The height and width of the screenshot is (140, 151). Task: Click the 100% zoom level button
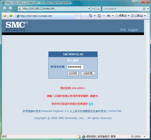[x=136, y=136]
